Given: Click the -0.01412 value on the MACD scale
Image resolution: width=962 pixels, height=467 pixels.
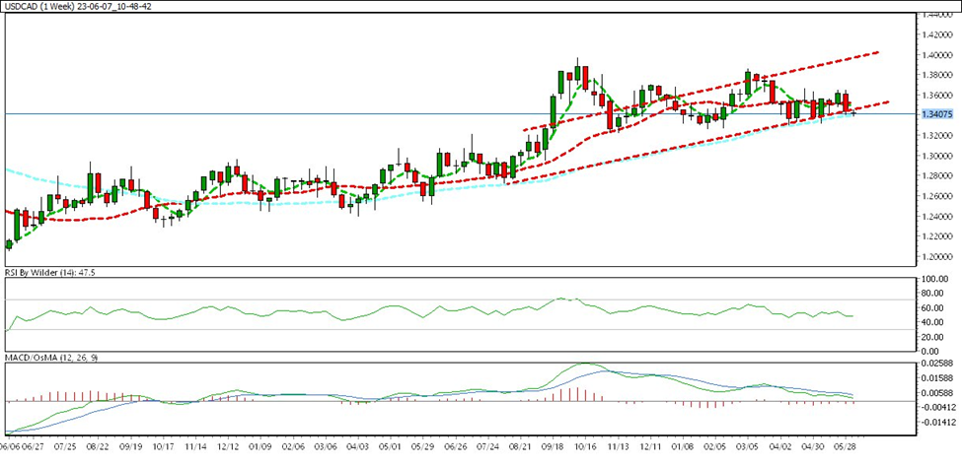Looking at the screenshot, I should [939, 421].
